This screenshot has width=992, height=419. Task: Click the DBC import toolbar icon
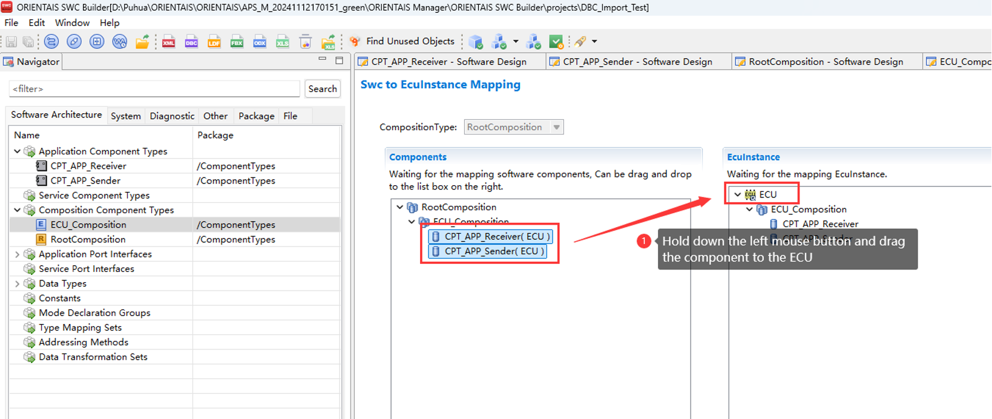pos(191,42)
